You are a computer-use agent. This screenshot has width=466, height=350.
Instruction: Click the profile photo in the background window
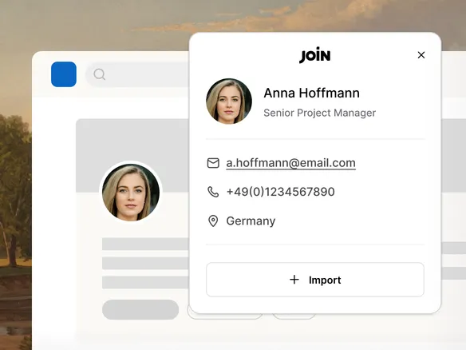[x=131, y=193]
